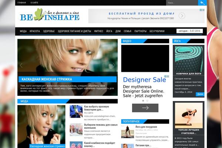The width and height of the screenshot is (222, 148).
Task: Open the ДОМ menu item
Action: [x=118, y=31]
